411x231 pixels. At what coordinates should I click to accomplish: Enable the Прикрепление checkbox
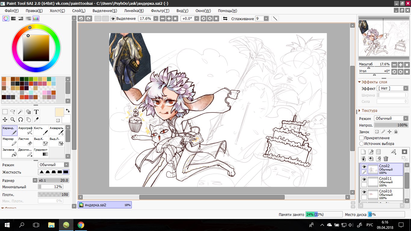[362, 138]
